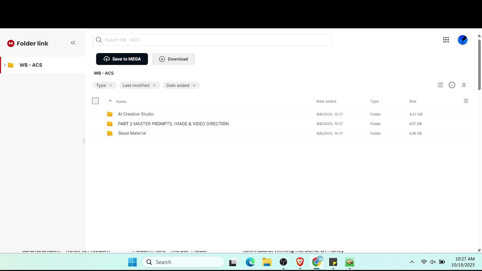
Task: Open the apps grid menu
Action: (x=446, y=40)
